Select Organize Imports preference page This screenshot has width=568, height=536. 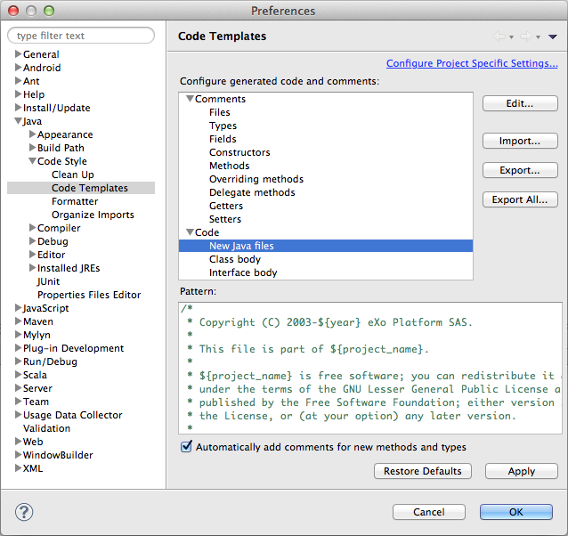93,215
